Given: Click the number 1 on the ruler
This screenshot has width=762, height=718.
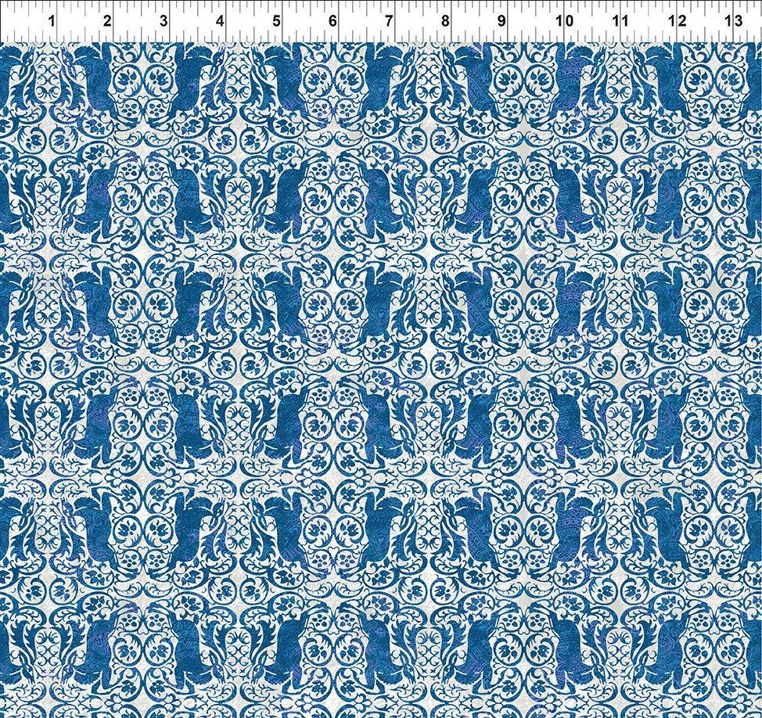Looking at the screenshot, I should pos(52,21).
